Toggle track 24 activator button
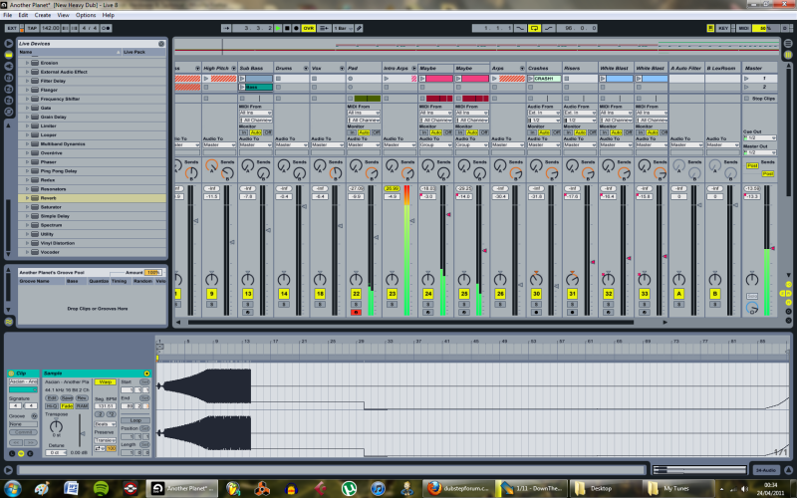The height and width of the screenshot is (498, 797). click(x=428, y=294)
